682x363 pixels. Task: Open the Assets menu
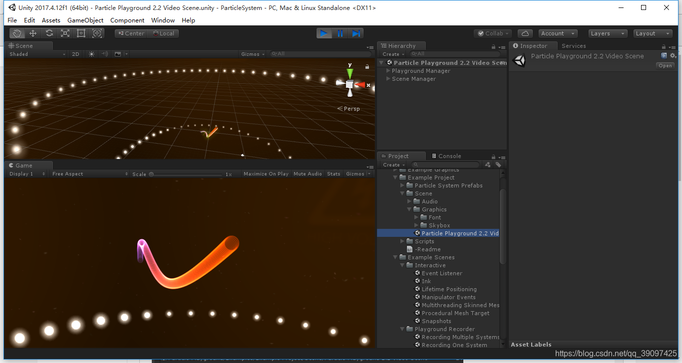coord(51,20)
